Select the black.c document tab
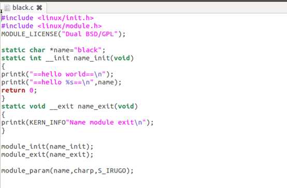Image resolution: width=287 pixels, height=188 pixels. click(23, 8)
